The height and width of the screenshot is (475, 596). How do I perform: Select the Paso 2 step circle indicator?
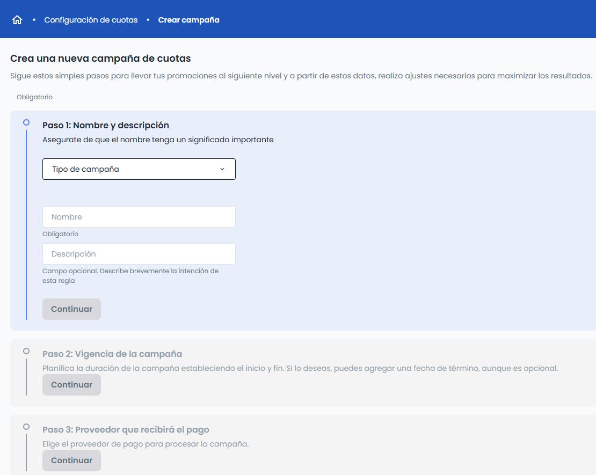(26, 351)
